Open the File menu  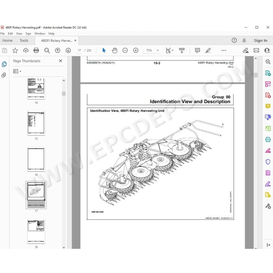[x=2, y=34]
